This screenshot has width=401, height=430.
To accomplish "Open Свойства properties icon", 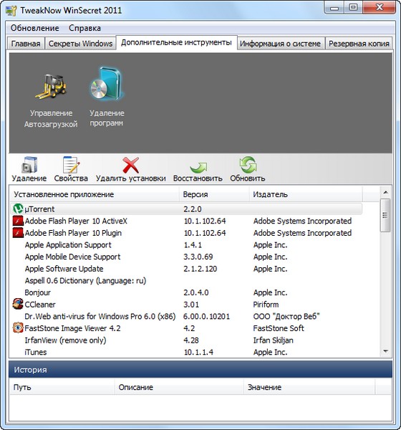I will point(71,165).
